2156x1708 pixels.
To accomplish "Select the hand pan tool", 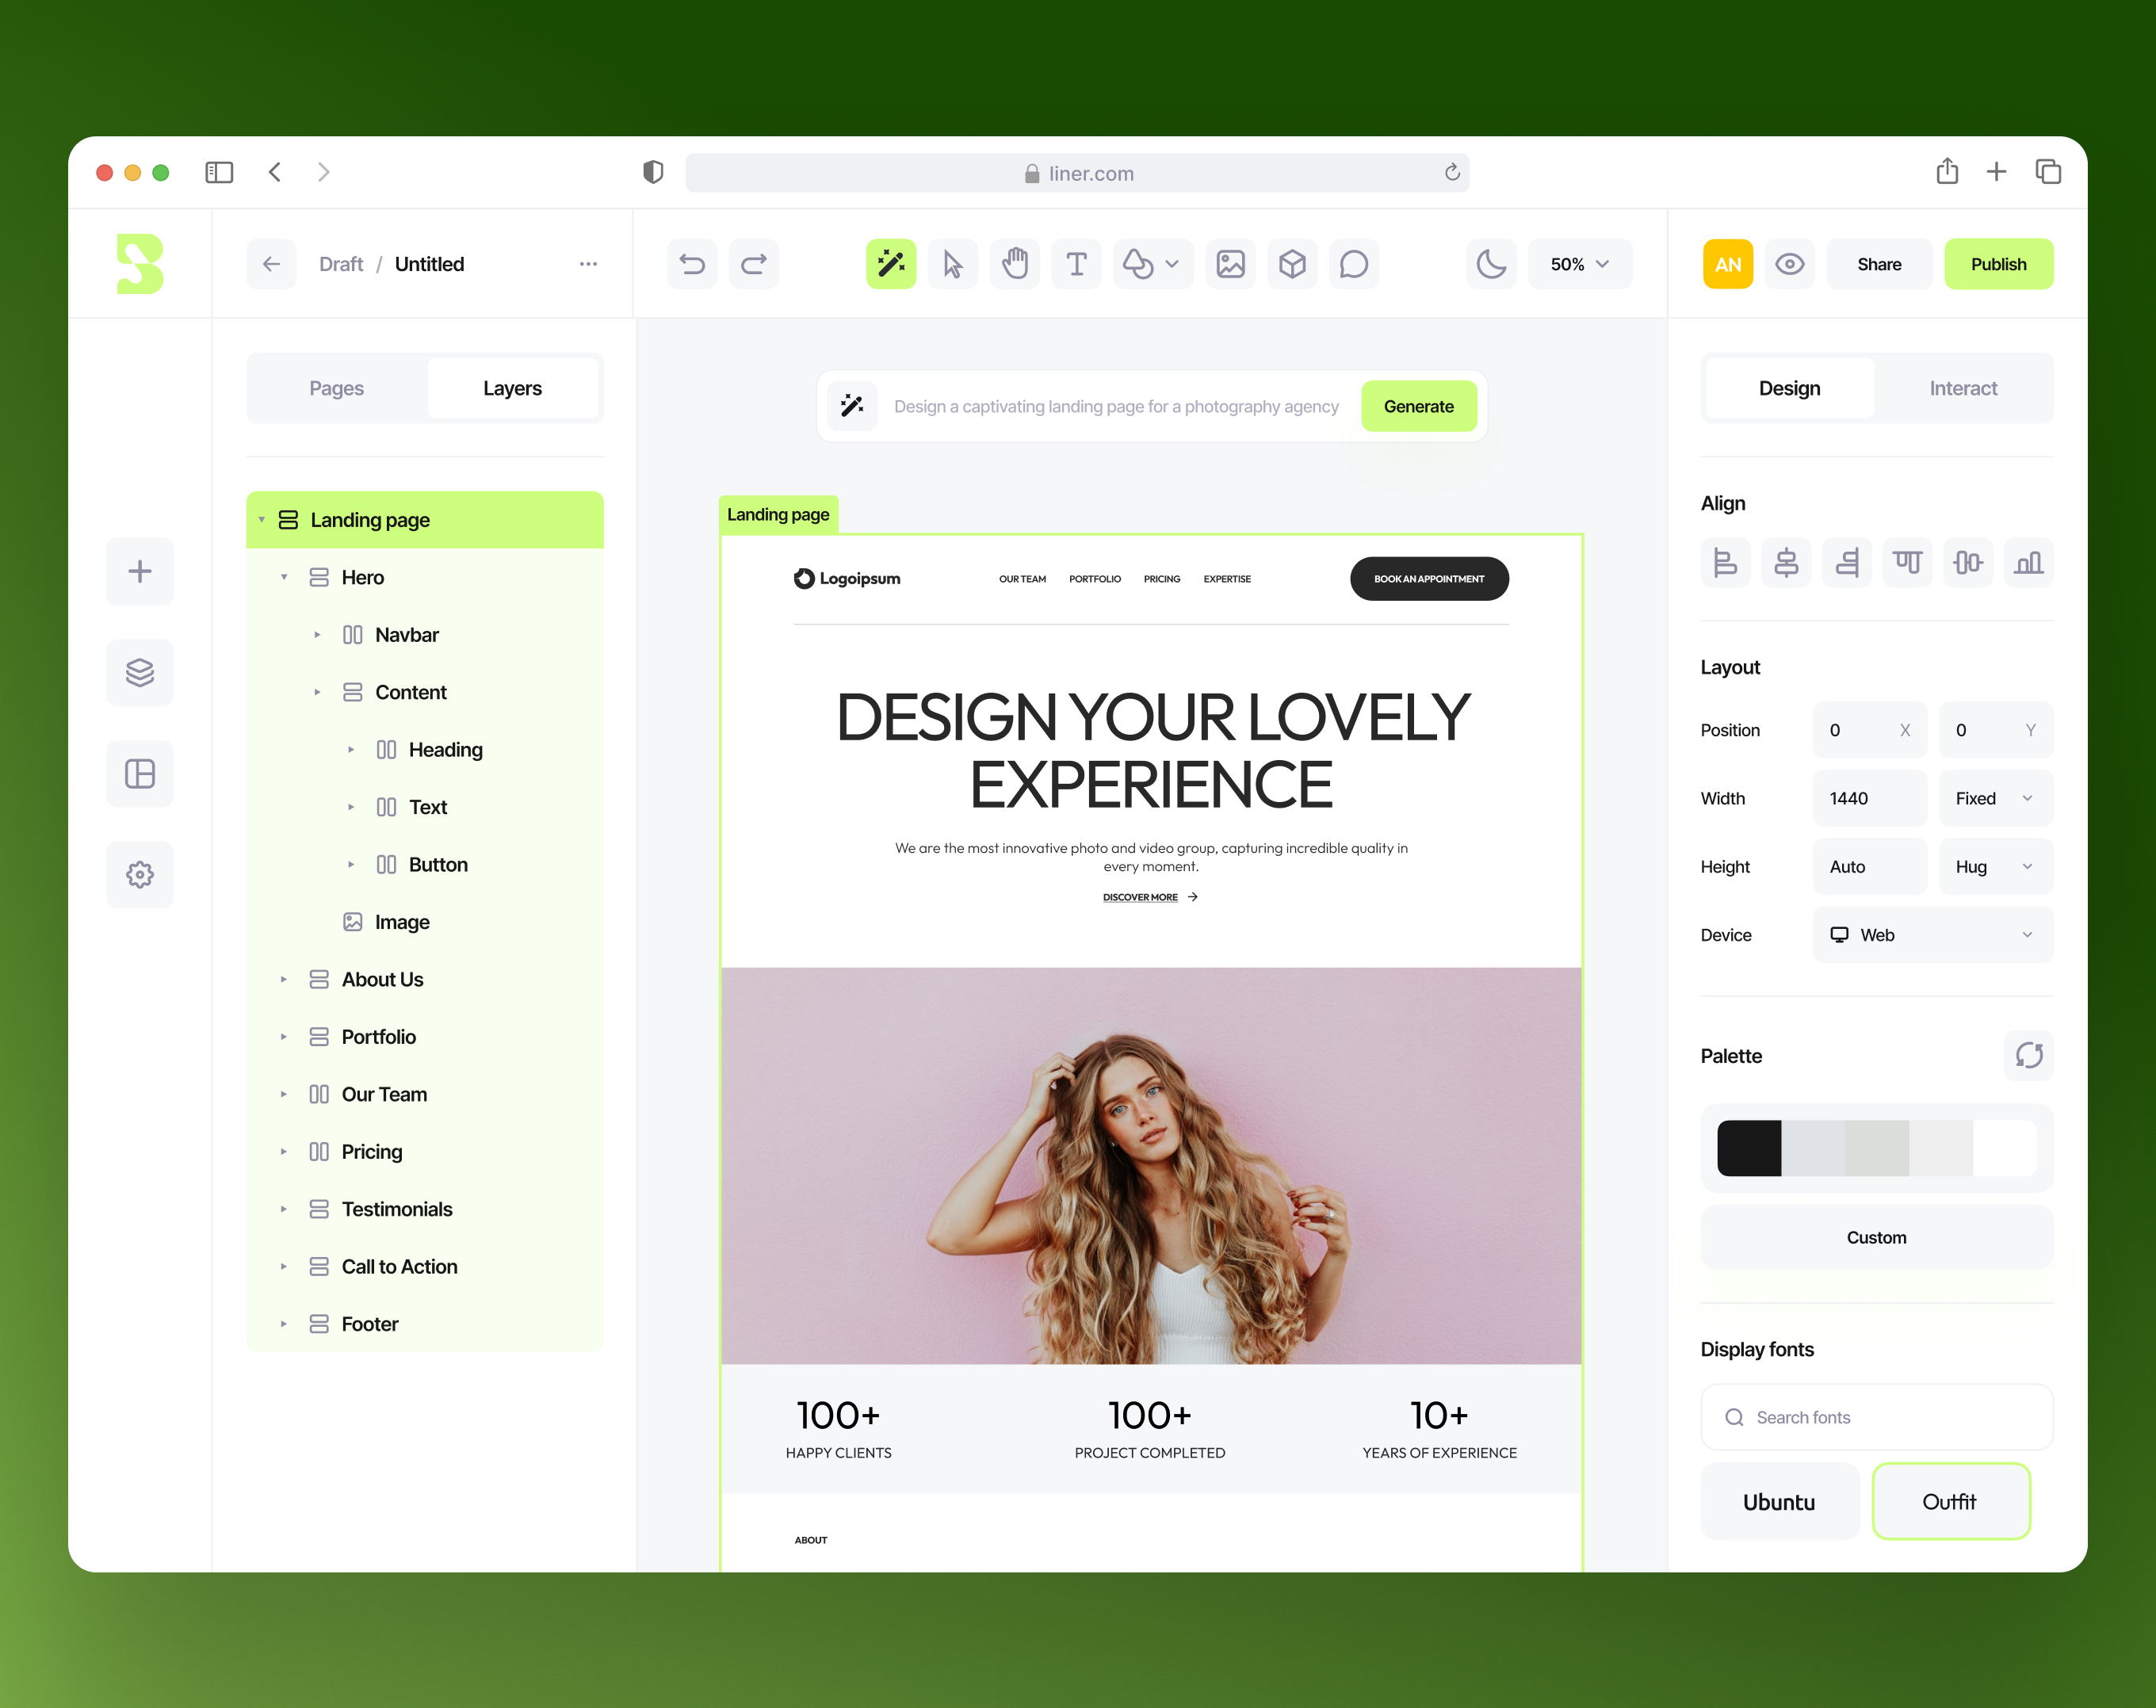I will coord(1014,264).
